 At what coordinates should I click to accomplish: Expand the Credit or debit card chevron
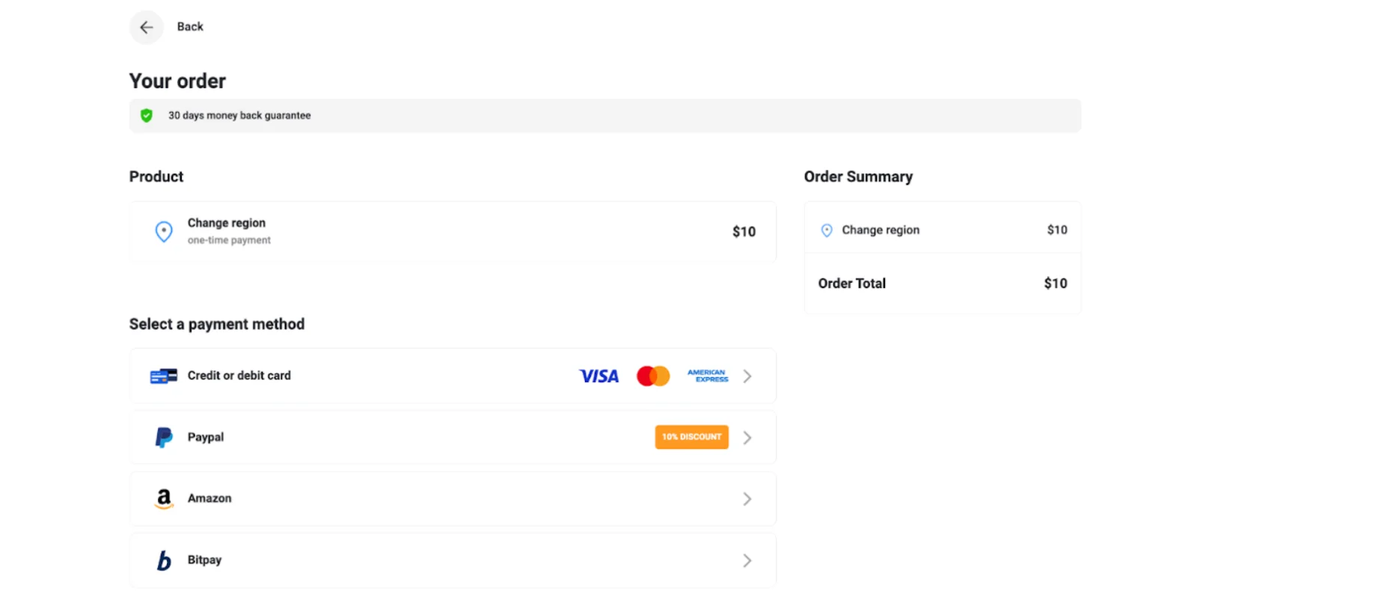747,376
